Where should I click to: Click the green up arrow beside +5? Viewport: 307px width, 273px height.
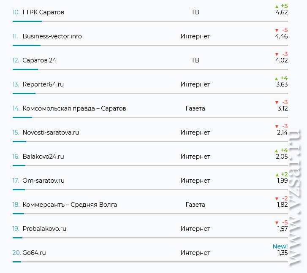(x=277, y=6)
